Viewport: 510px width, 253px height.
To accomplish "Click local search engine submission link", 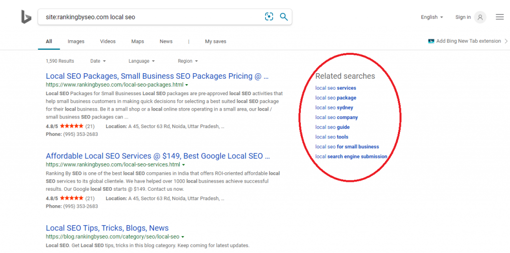I will (x=351, y=156).
